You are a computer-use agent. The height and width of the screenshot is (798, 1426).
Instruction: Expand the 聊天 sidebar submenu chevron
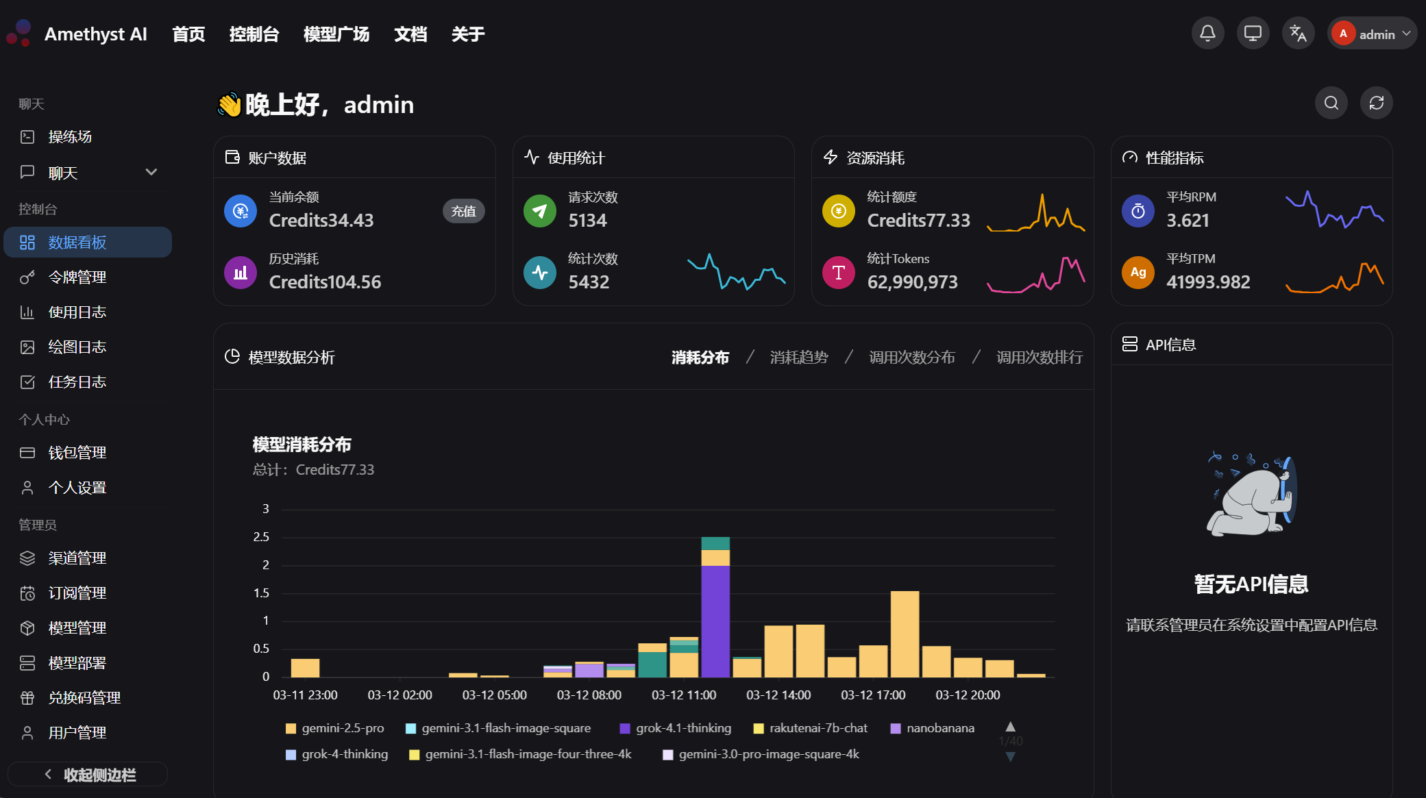click(x=151, y=172)
